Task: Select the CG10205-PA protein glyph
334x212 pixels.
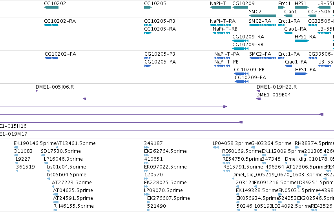Action: click(148, 66)
